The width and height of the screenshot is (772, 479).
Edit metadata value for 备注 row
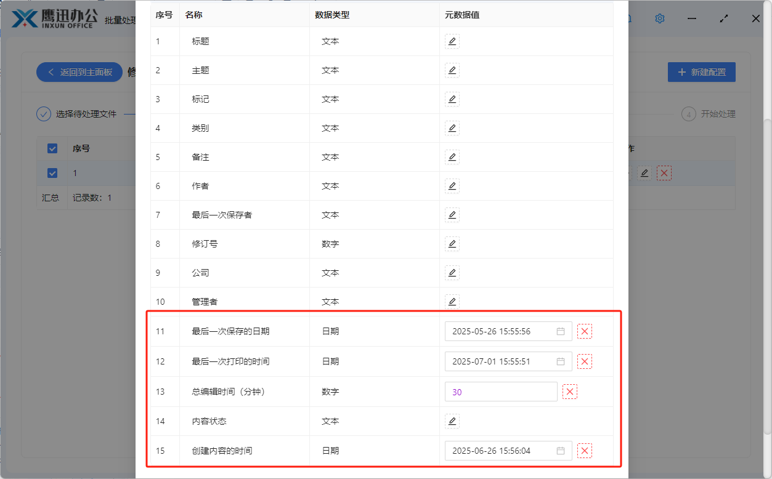[x=452, y=157]
